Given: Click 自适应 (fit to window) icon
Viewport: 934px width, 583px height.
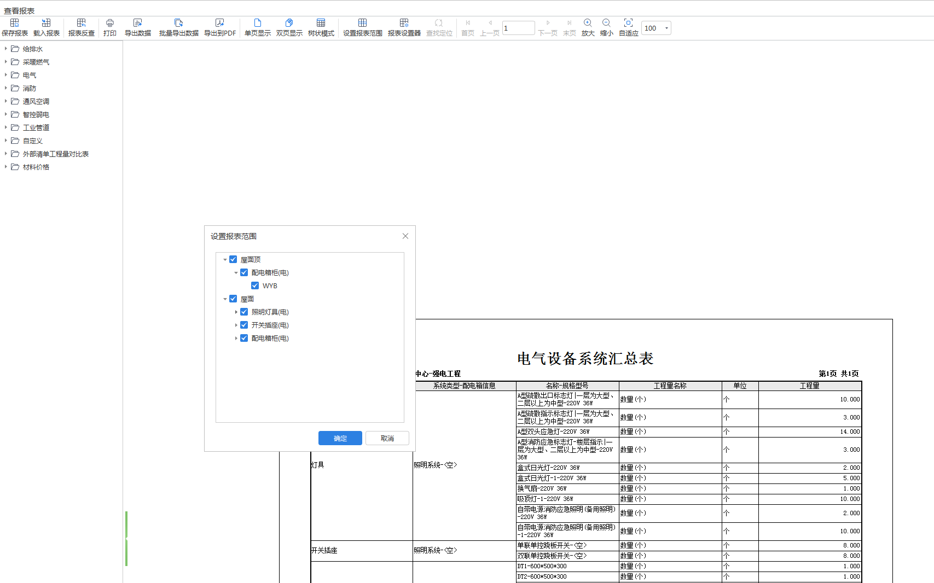Looking at the screenshot, I should pyautogui.click(x=629, y=23).
